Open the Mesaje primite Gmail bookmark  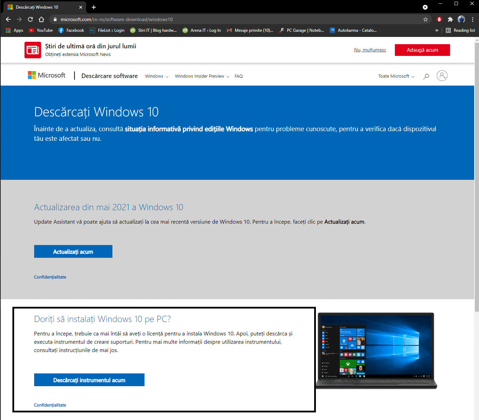[250, 30]
